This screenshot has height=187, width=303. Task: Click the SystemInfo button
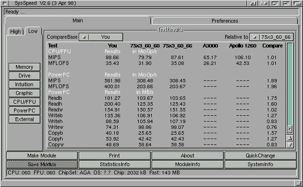pyautogui.click(x=260, y=164)
